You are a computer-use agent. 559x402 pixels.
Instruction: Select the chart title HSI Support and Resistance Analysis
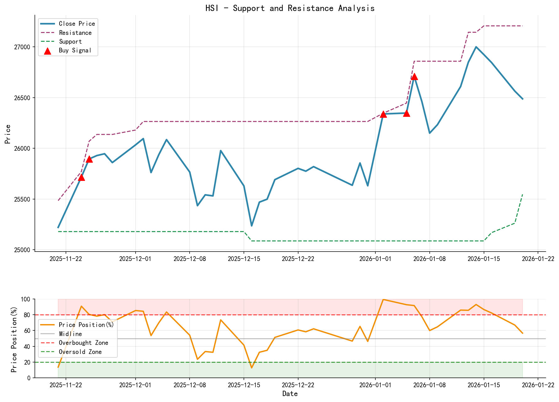tap(290, 8)
